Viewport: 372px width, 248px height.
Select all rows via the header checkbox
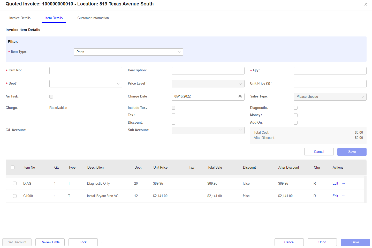pos(13,167)
